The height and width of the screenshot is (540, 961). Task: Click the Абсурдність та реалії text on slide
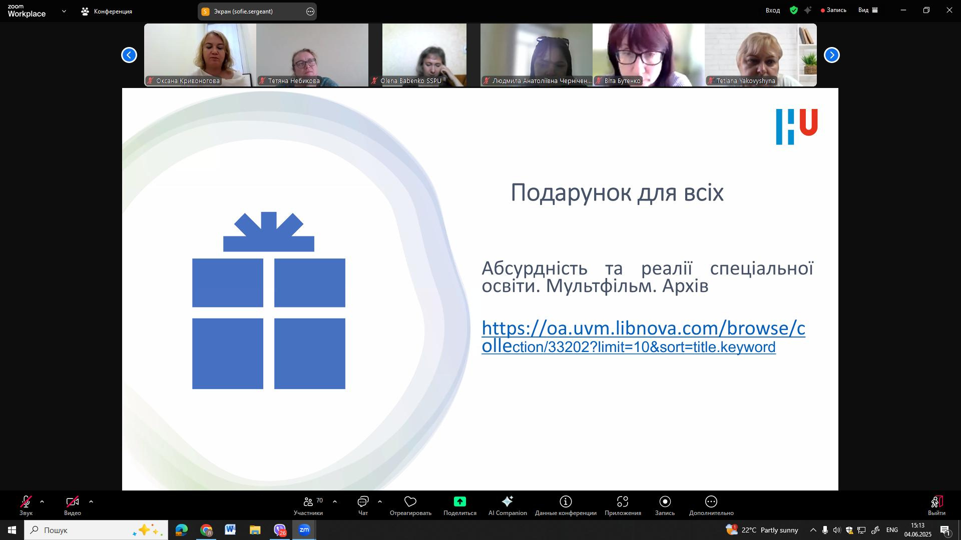(647, 277)
